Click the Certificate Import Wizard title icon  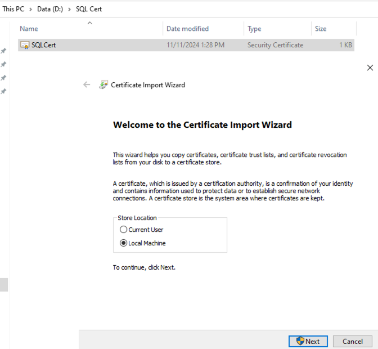pyautogui.click(x=103, y=85)
